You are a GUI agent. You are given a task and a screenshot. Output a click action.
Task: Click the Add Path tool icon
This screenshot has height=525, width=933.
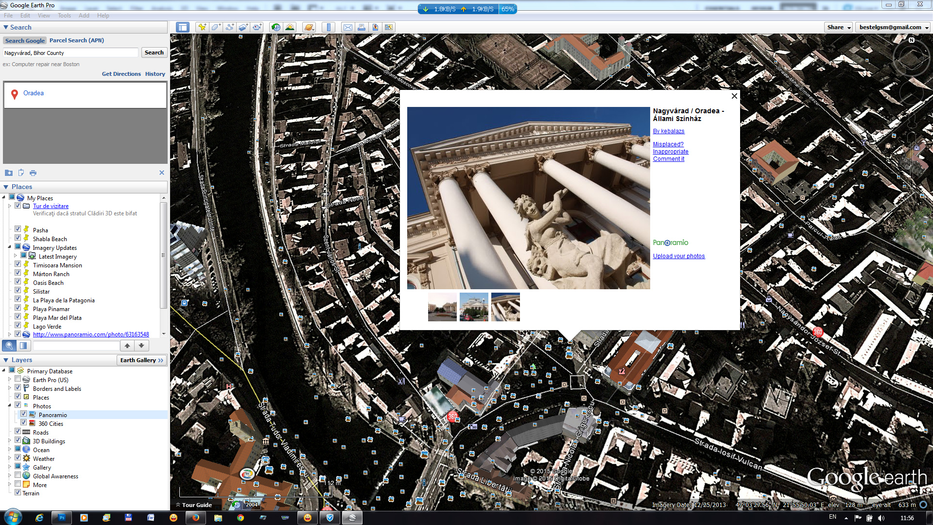pos(229,27)
